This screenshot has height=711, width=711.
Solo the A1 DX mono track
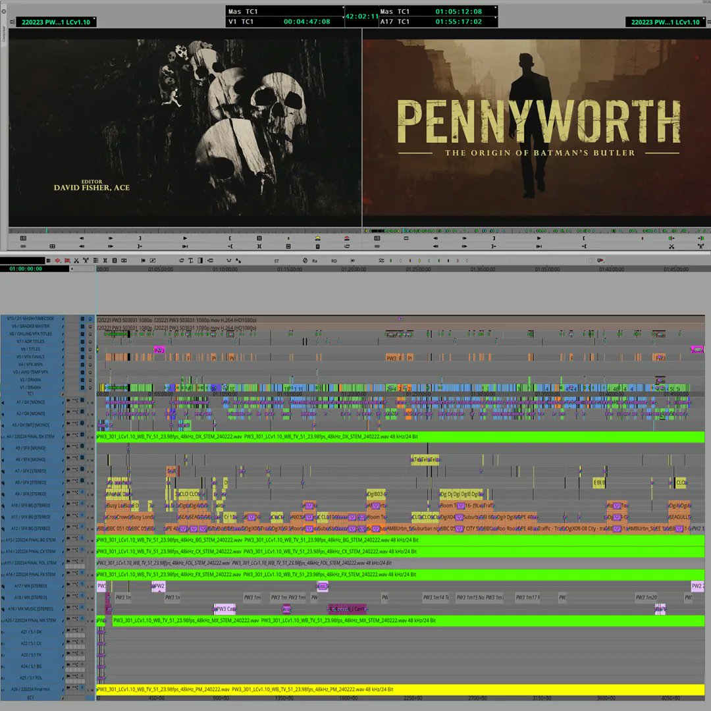(x=89, y=402)
